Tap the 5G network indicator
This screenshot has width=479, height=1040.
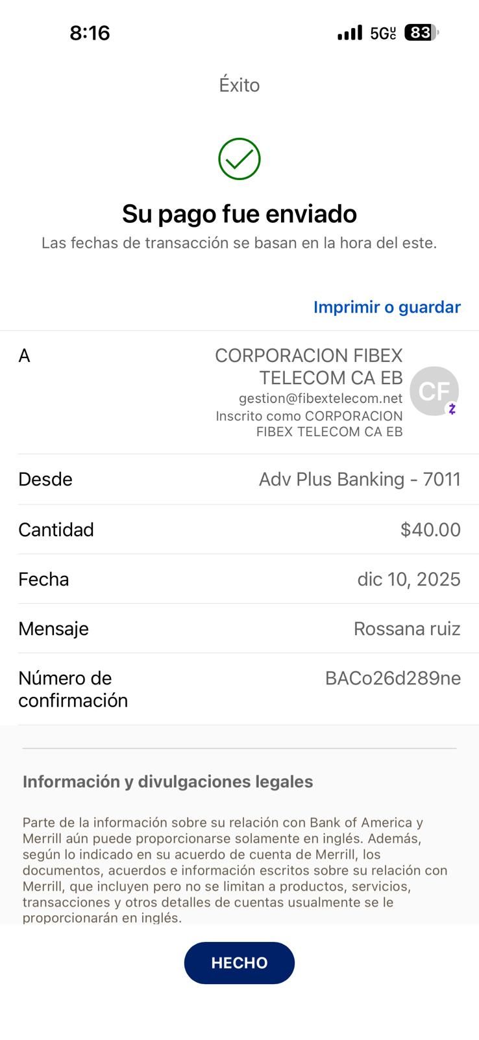pos(383,33)
